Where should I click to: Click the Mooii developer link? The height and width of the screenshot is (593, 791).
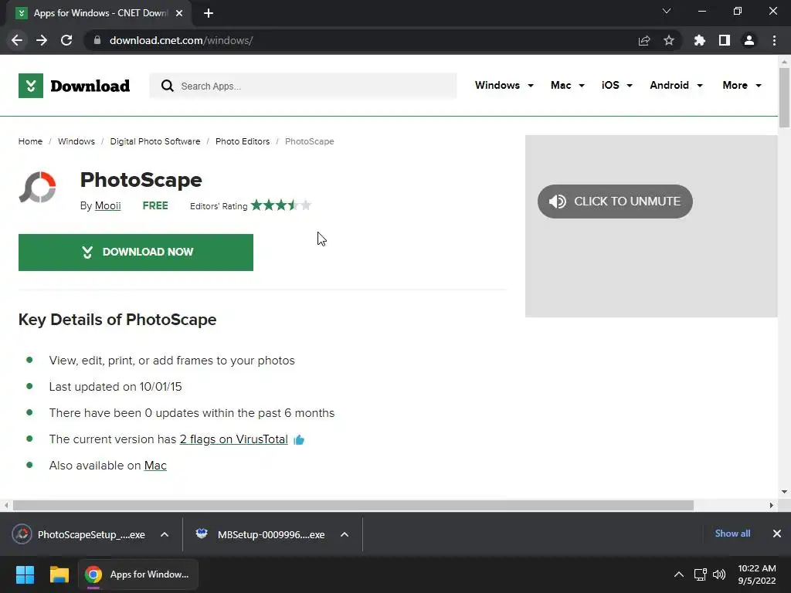click(108, 205)
